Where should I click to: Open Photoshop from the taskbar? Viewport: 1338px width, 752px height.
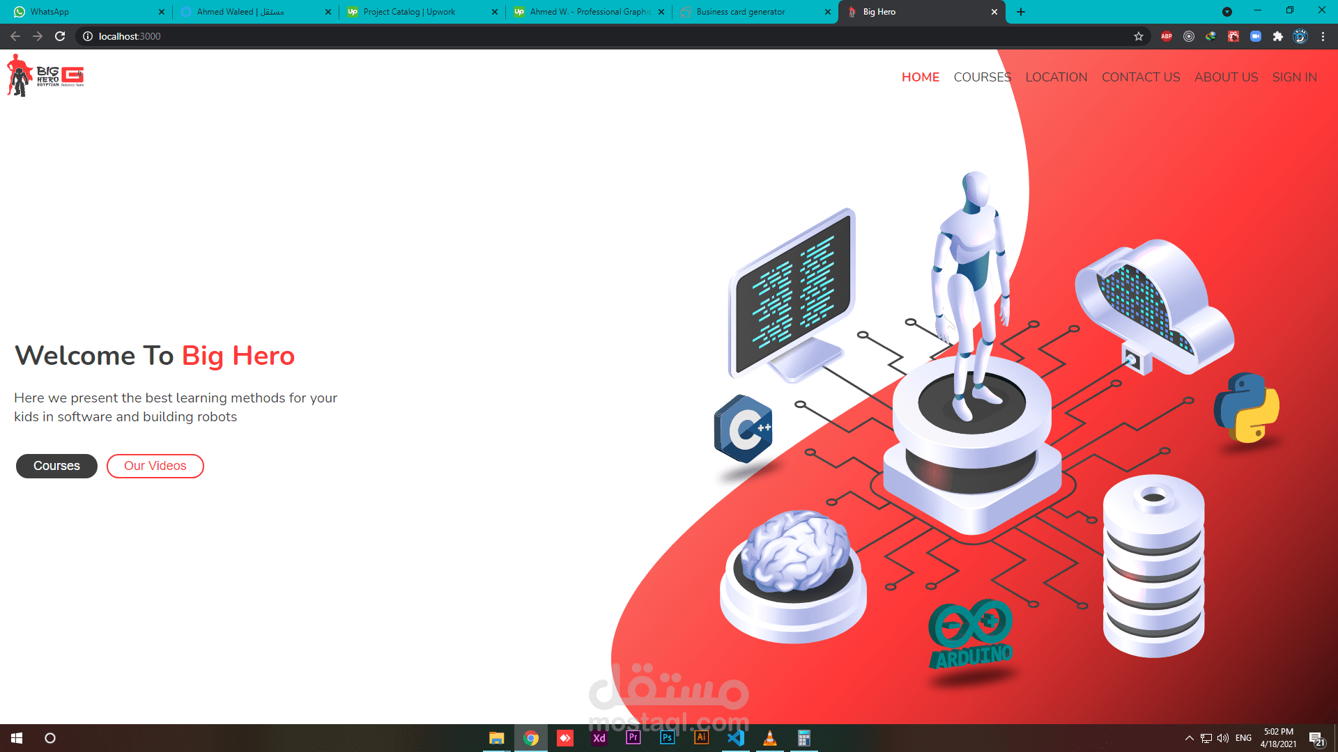tap(666, 737)
